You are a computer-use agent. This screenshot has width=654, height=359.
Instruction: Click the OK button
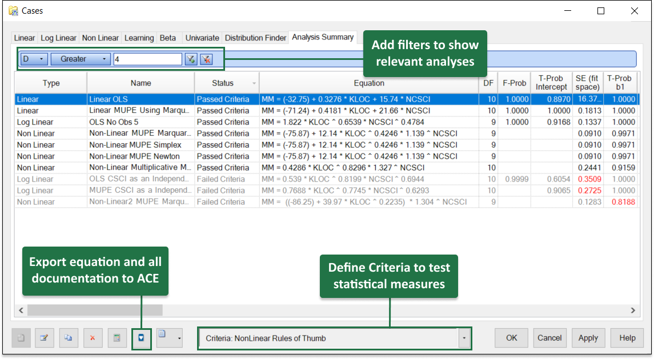pyautogui.click(x=511, y=338)
